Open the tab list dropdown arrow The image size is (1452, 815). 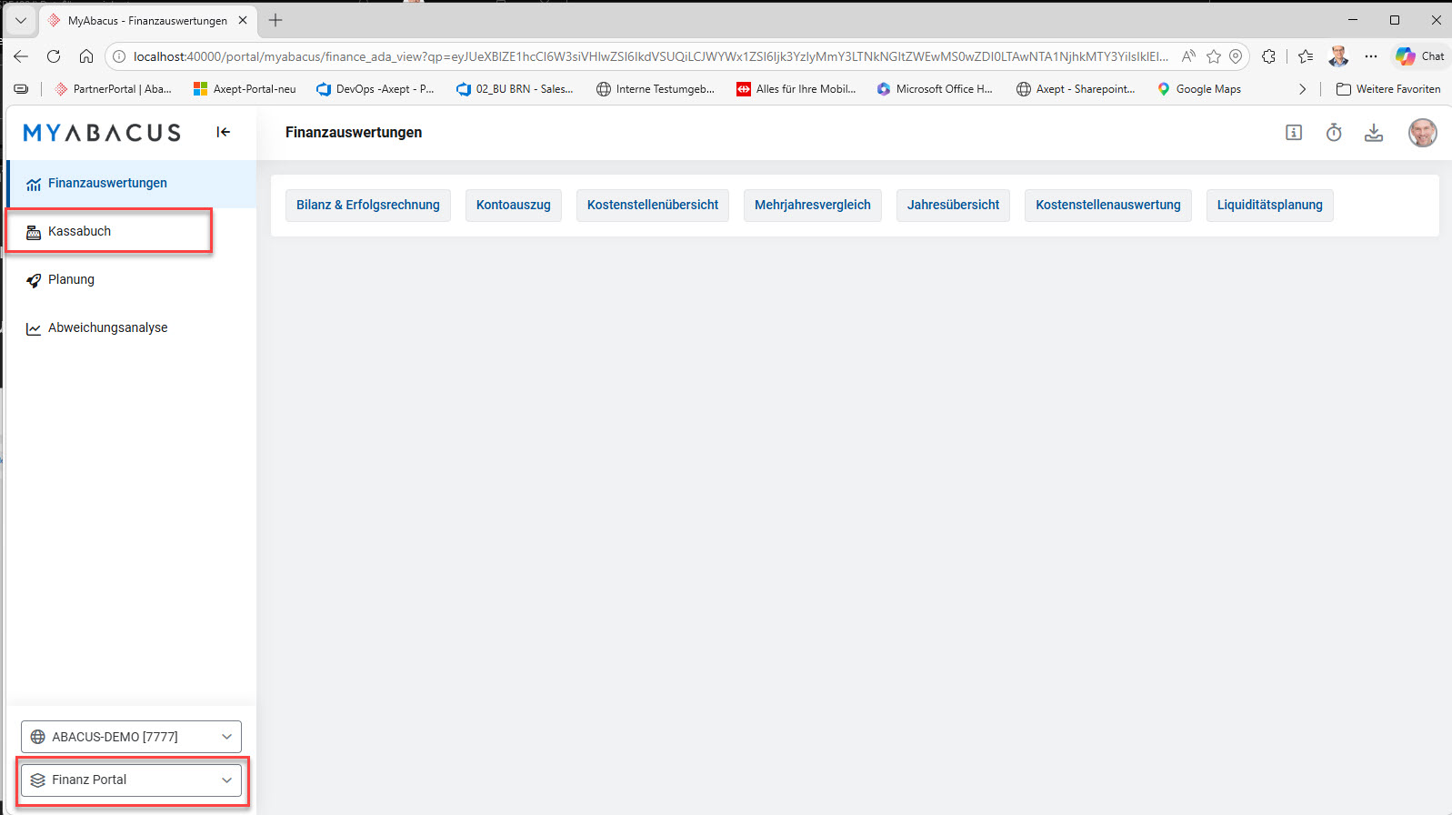(20, 20)
